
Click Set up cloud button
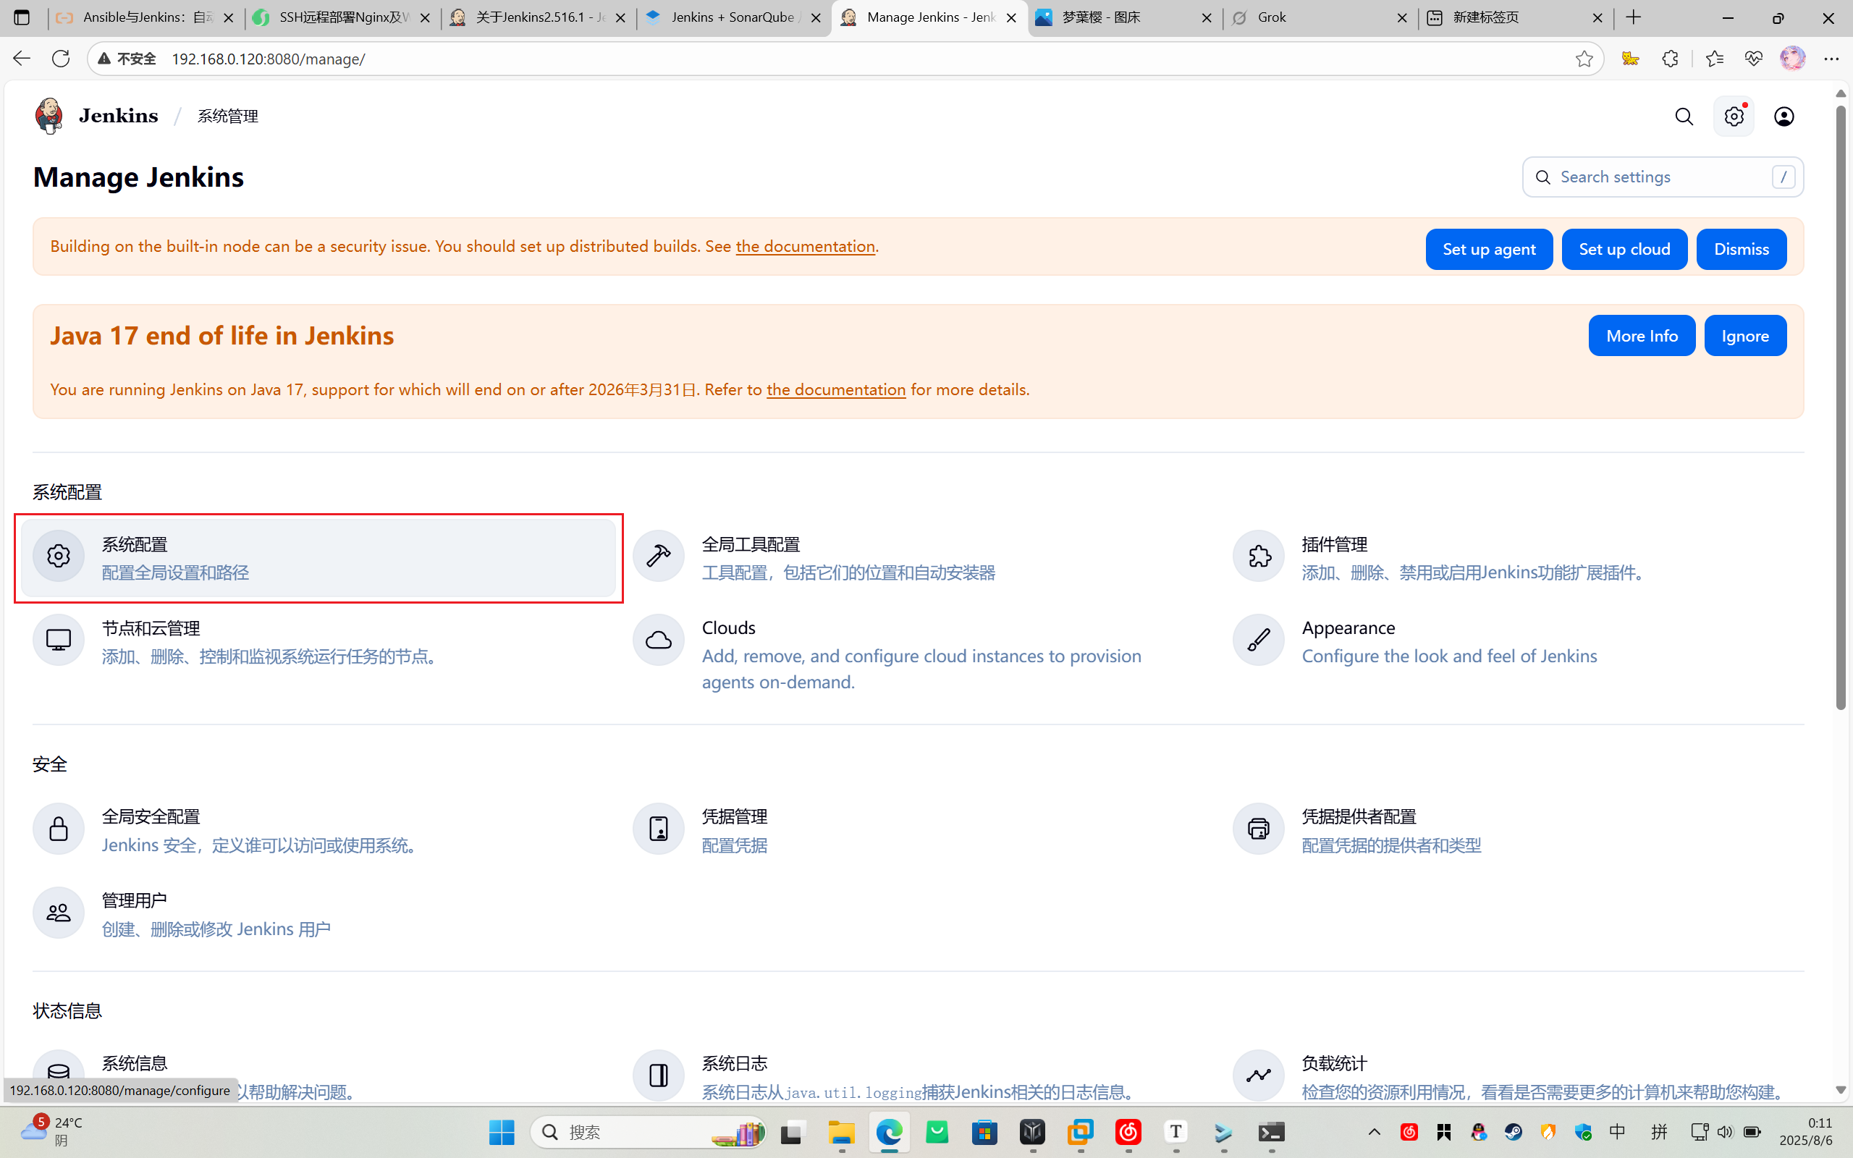(1624, 249)
